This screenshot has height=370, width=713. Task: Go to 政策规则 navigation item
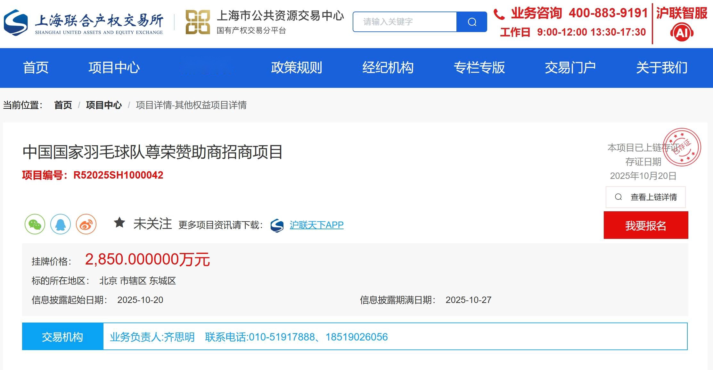[x=296, y=68]
